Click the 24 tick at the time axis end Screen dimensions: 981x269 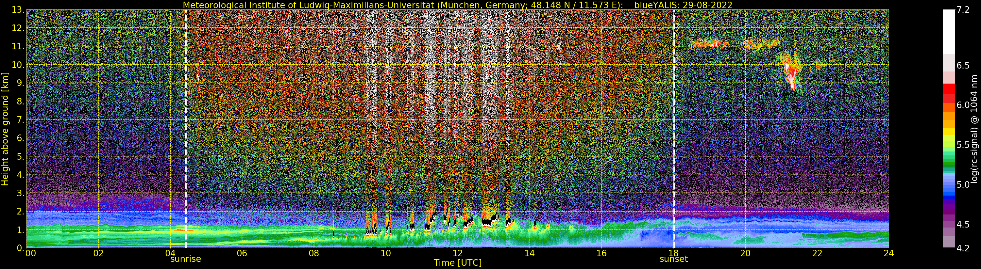pyautogui.click(x=888, y=253)
